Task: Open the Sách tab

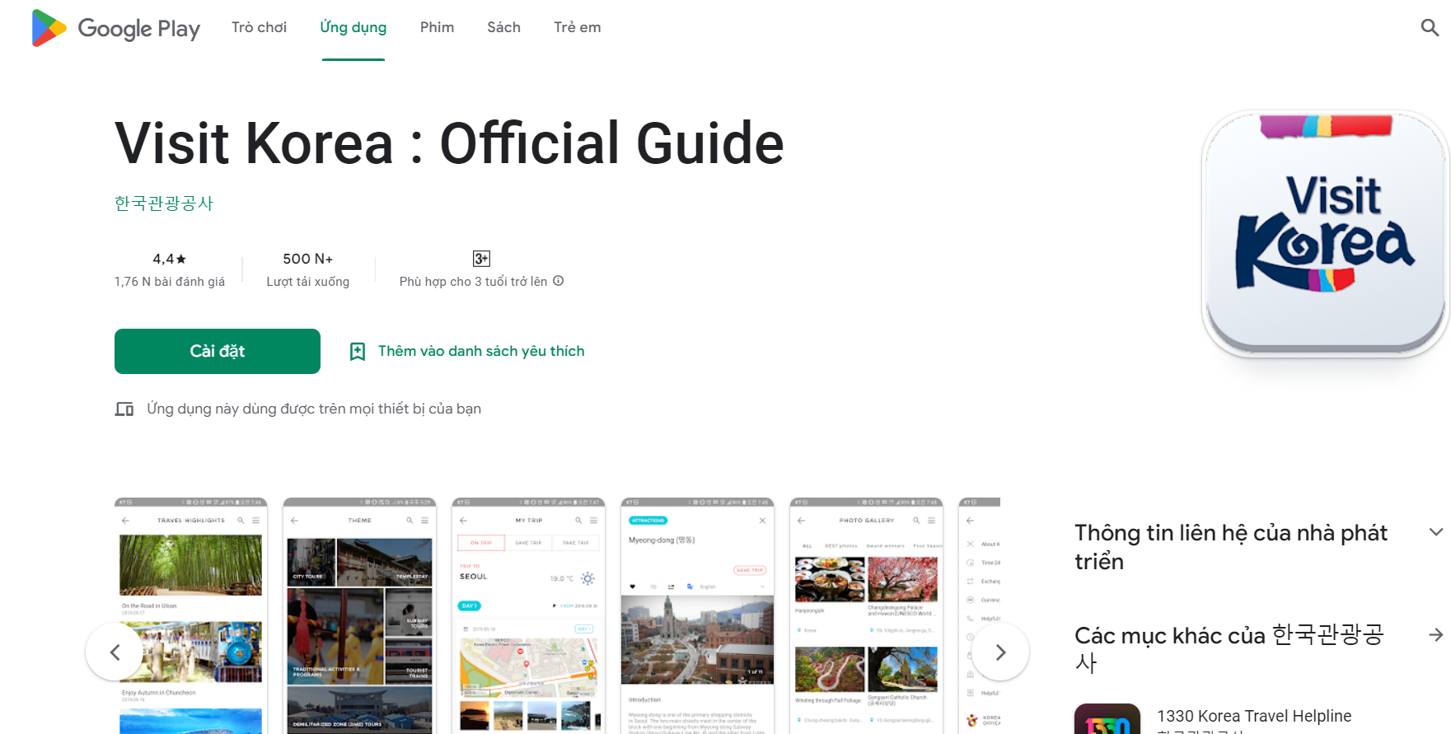Action: [x=503, y=28]
